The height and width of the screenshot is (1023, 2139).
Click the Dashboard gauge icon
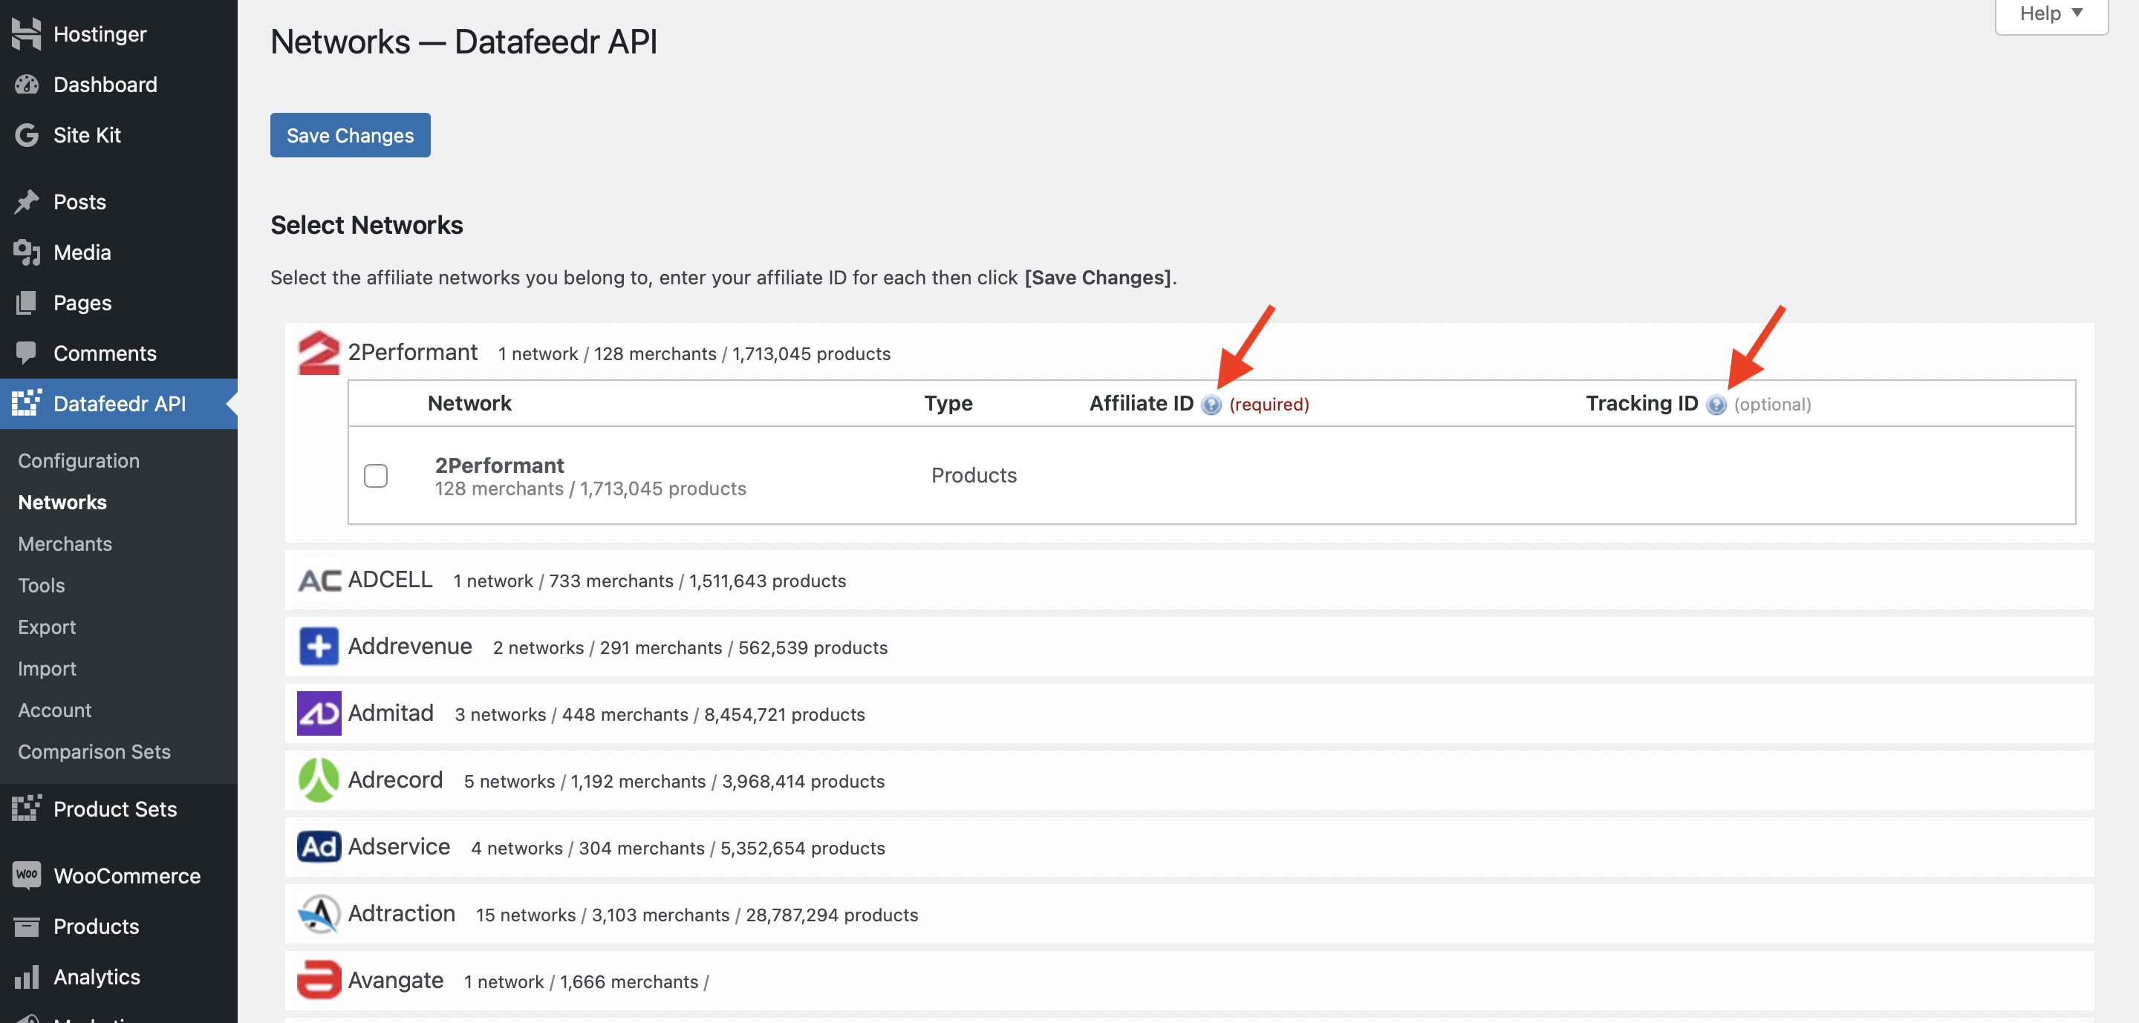27,85
